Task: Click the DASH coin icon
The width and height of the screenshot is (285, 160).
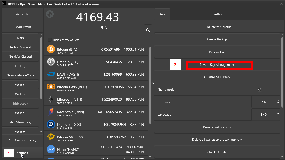Action: (51, 74)
